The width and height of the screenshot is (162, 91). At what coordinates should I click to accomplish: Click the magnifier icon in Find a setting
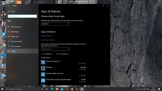point(35,16)
